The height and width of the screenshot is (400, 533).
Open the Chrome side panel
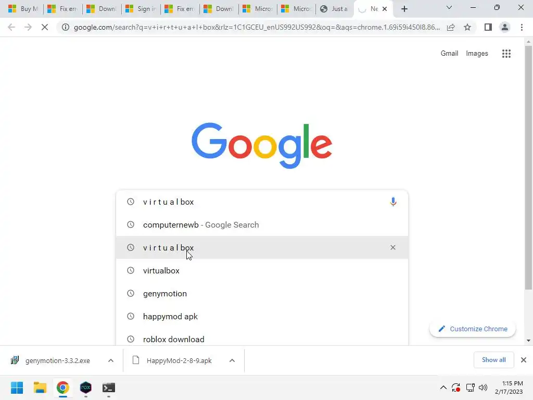pyautogui.click(x=488, y=27)
